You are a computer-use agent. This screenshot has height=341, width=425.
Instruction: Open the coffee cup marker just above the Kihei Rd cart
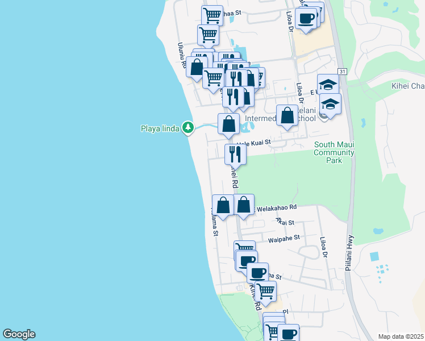point(258,273)
